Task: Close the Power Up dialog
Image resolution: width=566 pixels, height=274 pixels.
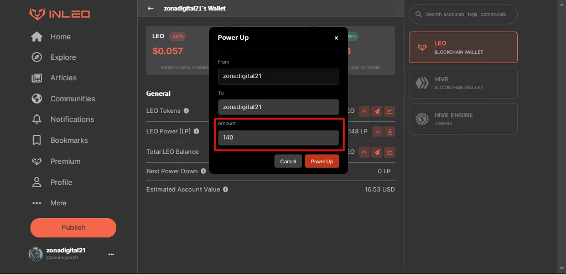Action: (336, 38)
